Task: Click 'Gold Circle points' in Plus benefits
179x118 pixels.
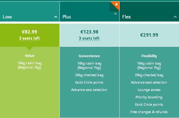Action: 89,82
